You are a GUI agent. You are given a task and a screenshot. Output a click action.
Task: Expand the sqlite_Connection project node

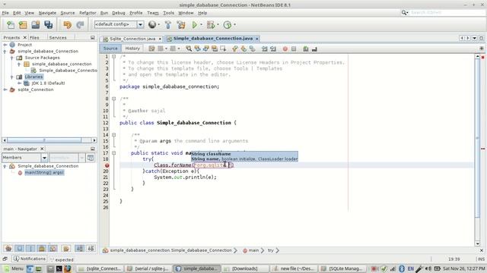pyautogui.click(x=5, y=89)
